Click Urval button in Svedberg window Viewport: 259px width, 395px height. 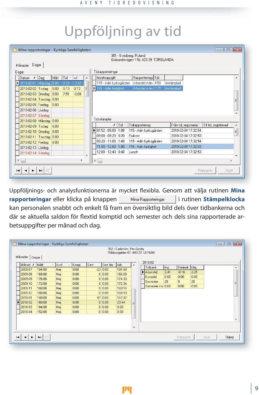tap(229, 171)
